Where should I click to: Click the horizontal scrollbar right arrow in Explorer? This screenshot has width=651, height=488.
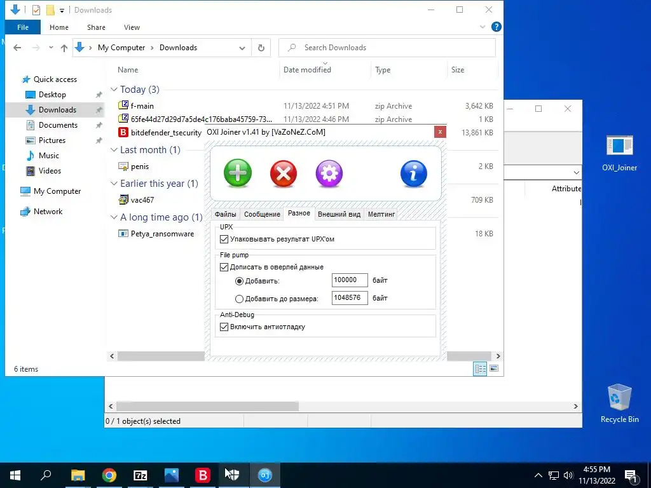click(498, 356)
